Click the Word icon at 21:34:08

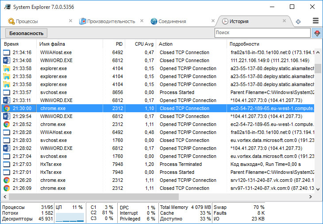point(7,60)
